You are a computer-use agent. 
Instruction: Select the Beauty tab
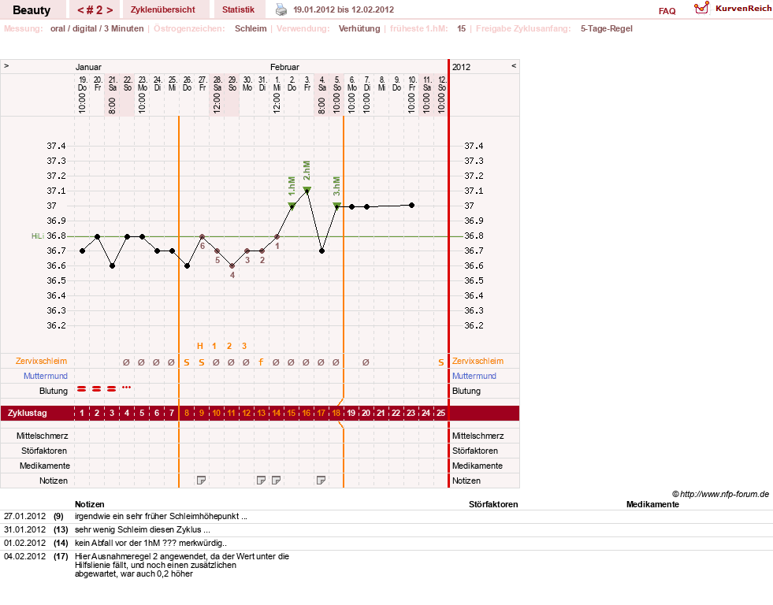32,10
